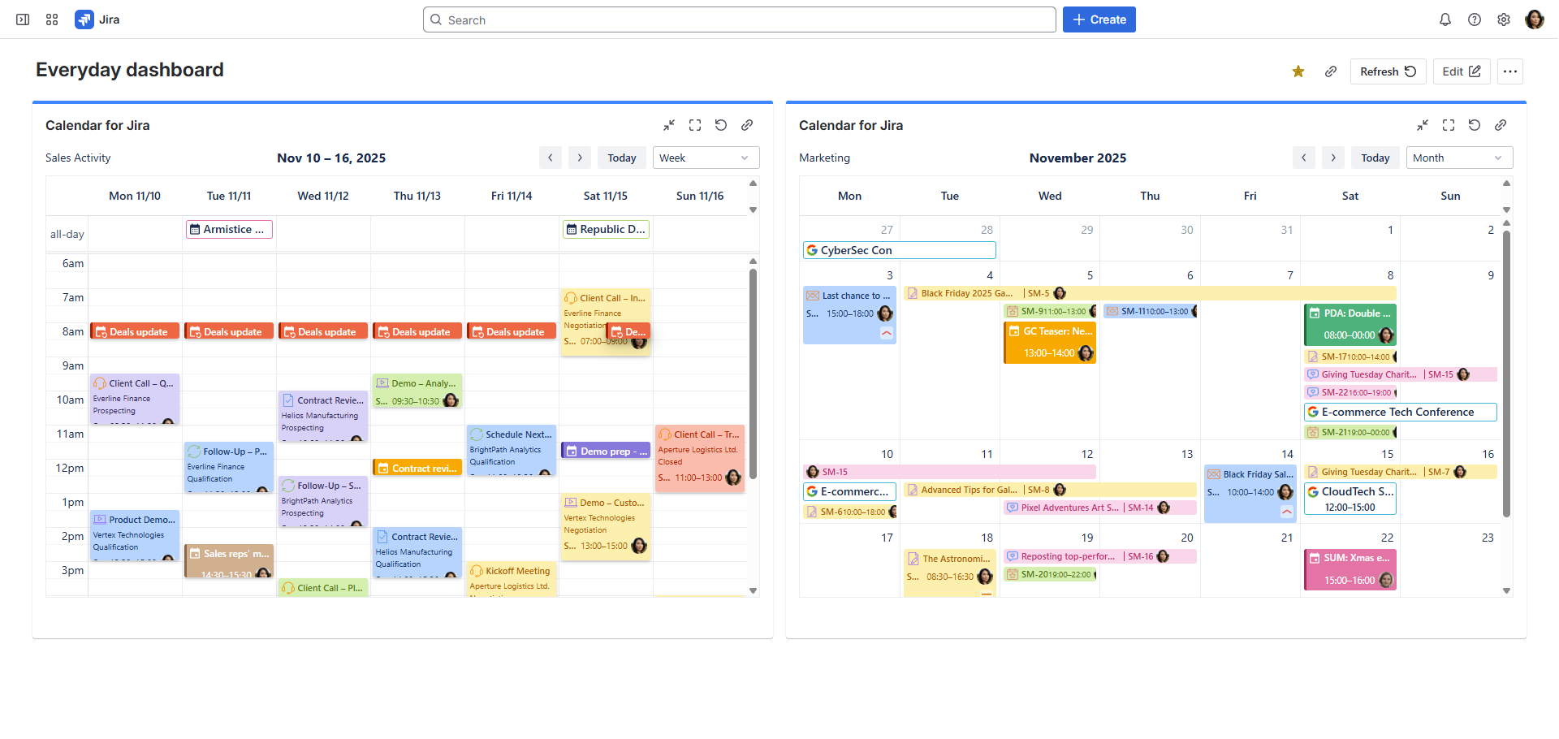Refresh the Marketing calendar gadget
This screenshot has height=739, width=1559.
click(x=1475, y=125)
